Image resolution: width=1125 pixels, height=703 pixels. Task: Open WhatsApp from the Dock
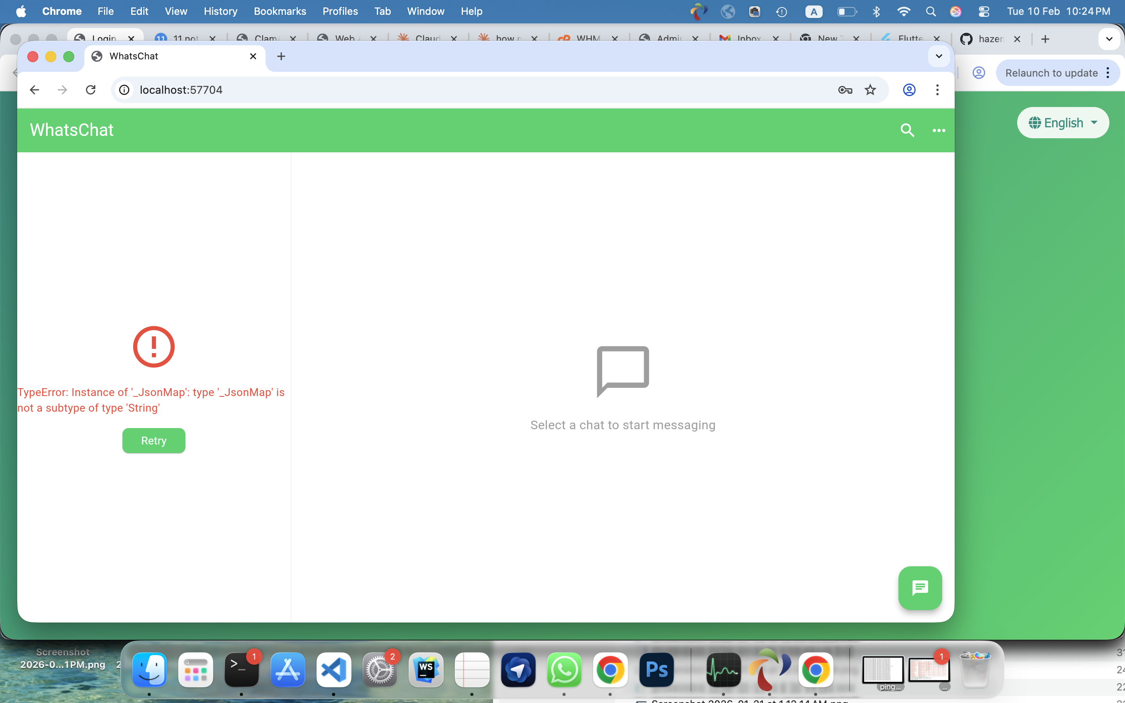click(564, 670)
